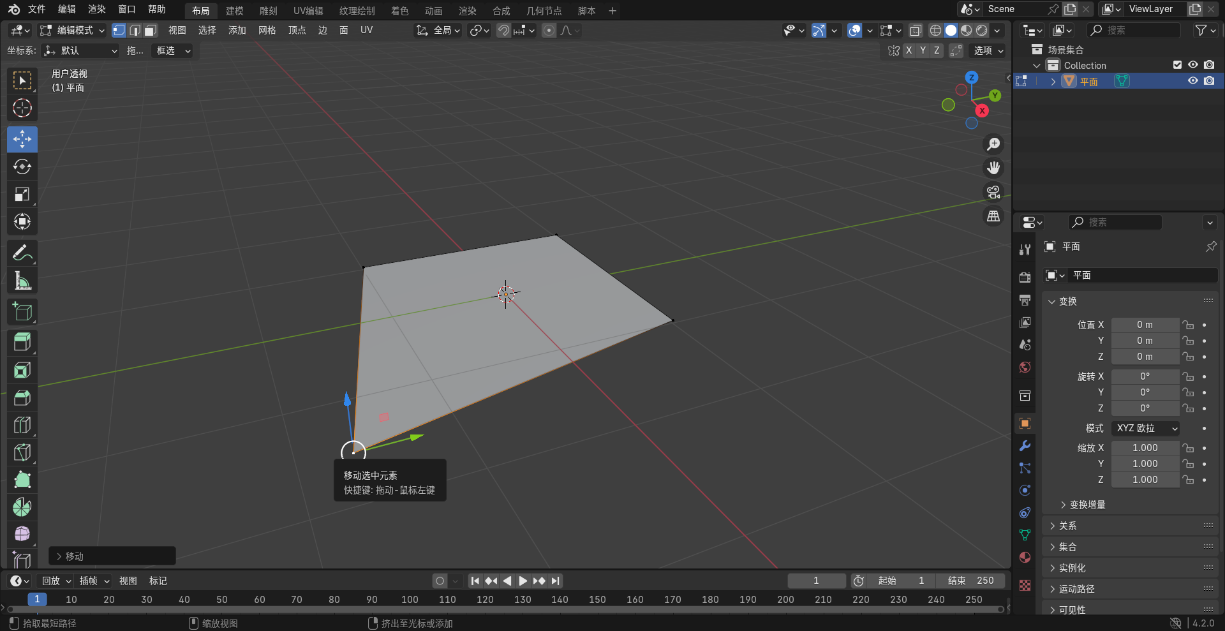Hide Collection in viewport via eye icon
This screenshot has width=1225, height=631.
[x=1192, y=65]
